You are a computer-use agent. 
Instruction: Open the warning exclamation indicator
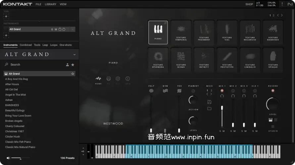pos(282,4)
